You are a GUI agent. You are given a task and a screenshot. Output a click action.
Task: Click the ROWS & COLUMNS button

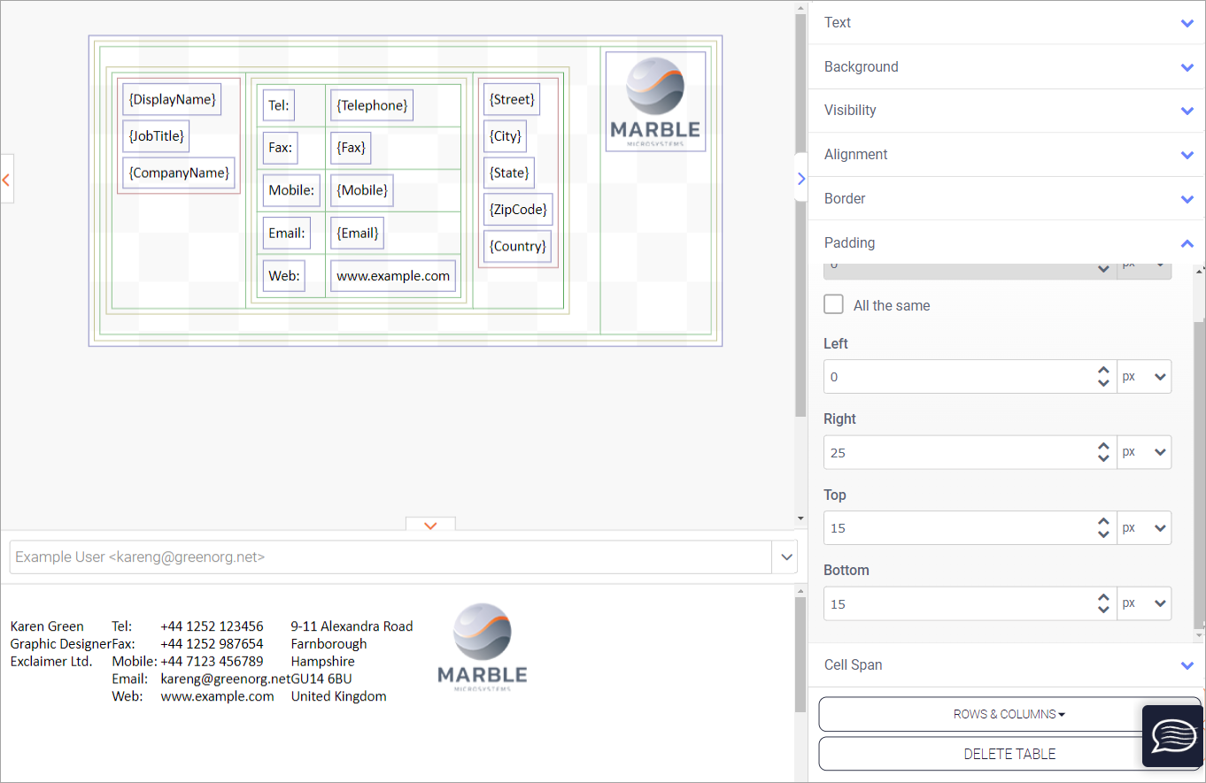point(1009,714)
